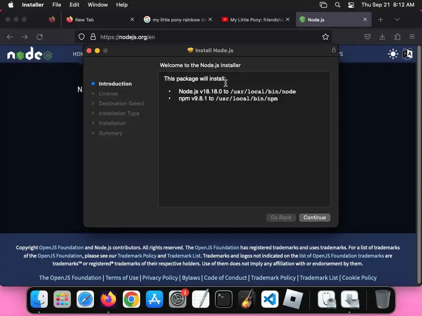Open the Bylaws footer link
Image resolution: width=422 pixels, height=316 pixels.
191,278
